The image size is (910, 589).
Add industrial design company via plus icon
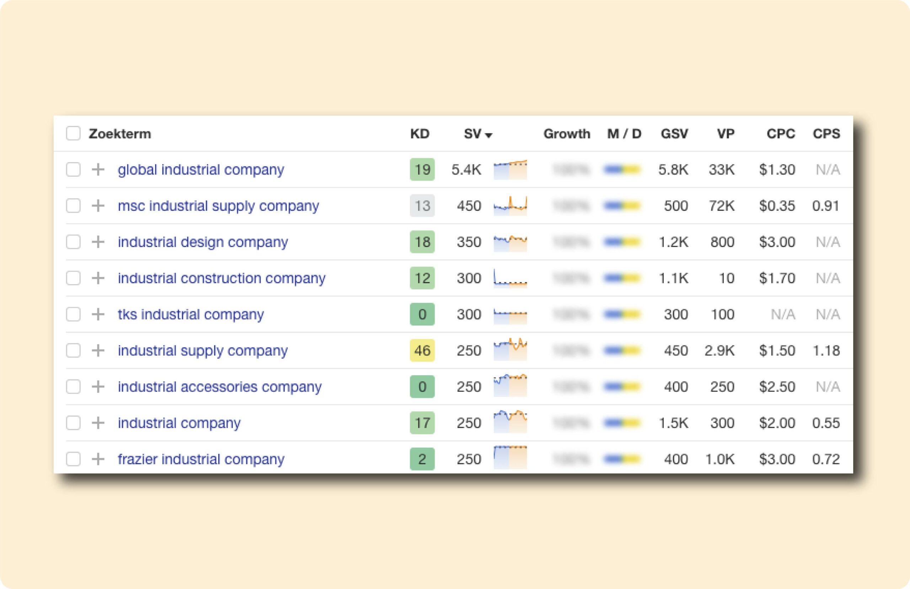tap(98, 242)
